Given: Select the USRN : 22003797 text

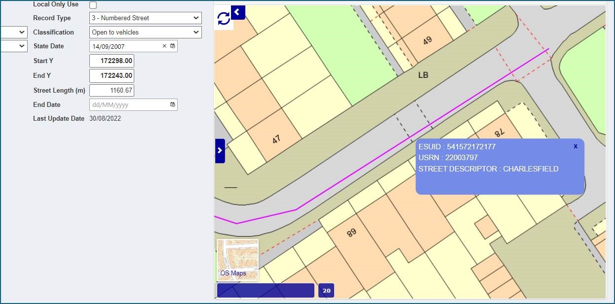Looking at the screenshot, I should point(448,158).
